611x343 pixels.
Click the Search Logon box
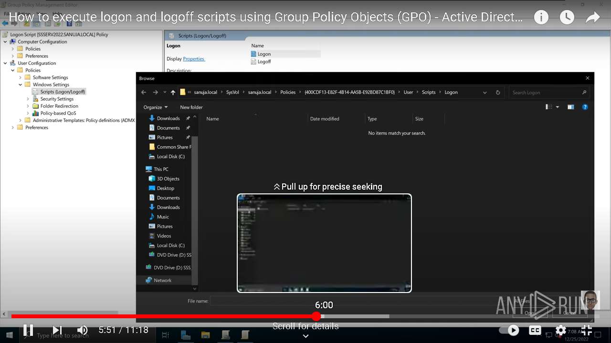[x=549, y=92]
